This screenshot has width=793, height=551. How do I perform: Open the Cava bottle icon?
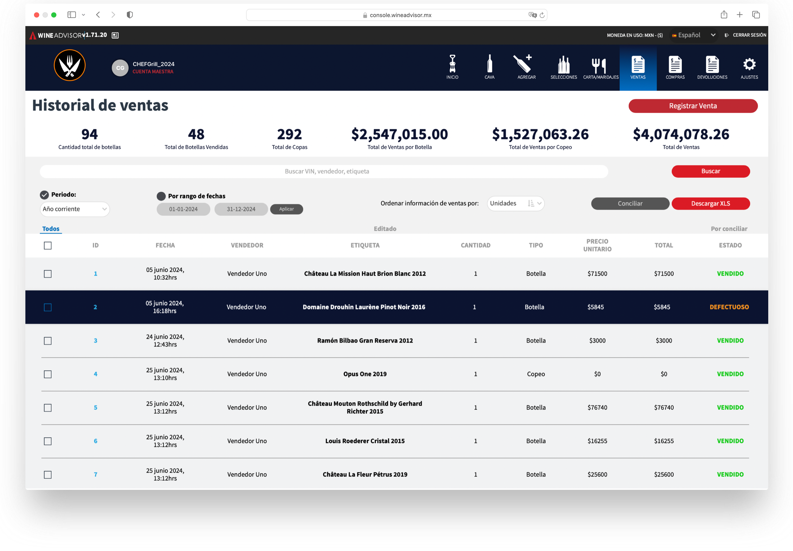click(x=489, y=64)
